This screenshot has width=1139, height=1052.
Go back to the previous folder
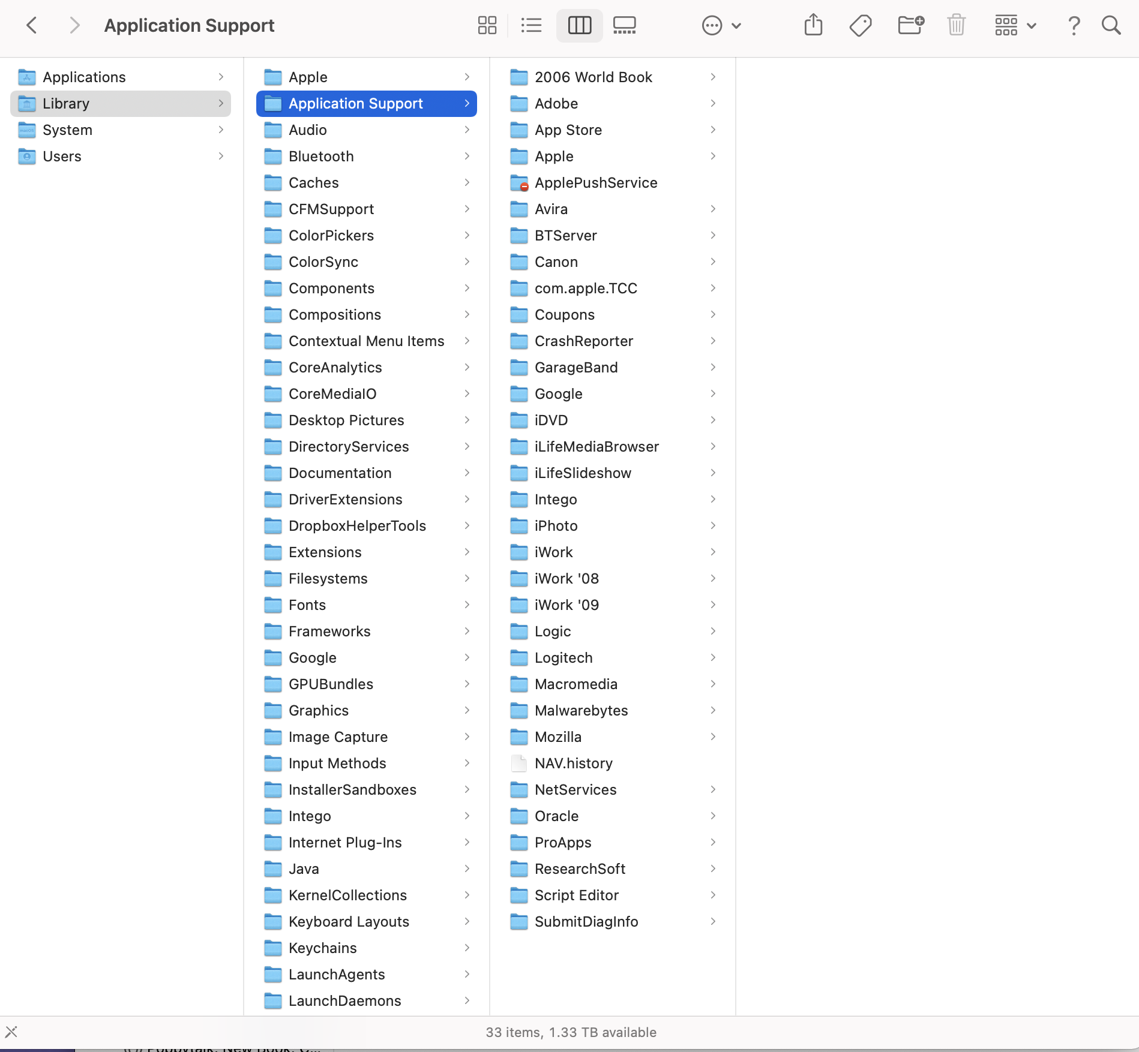[x=32, y=25]
